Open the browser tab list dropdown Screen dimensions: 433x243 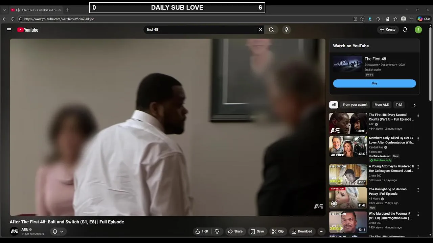click(4, 10)
